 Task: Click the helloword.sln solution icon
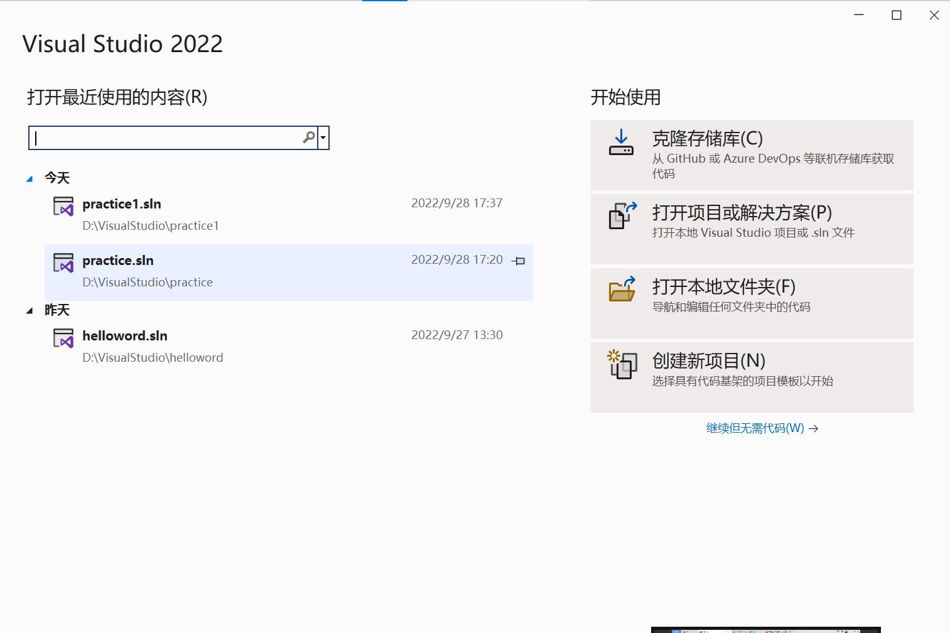click(x=63, y=338)
